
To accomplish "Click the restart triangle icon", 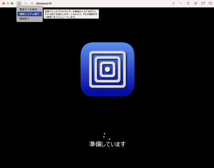I will 32,3.
